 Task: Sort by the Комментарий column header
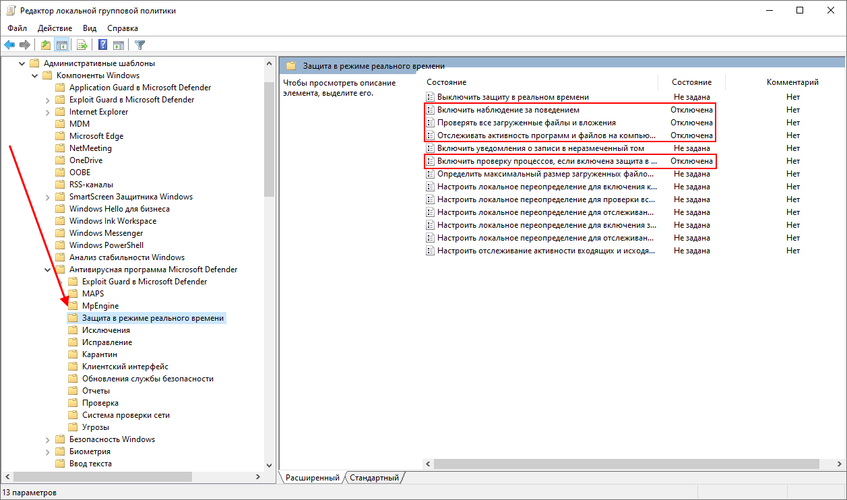(x=792, y=82)
